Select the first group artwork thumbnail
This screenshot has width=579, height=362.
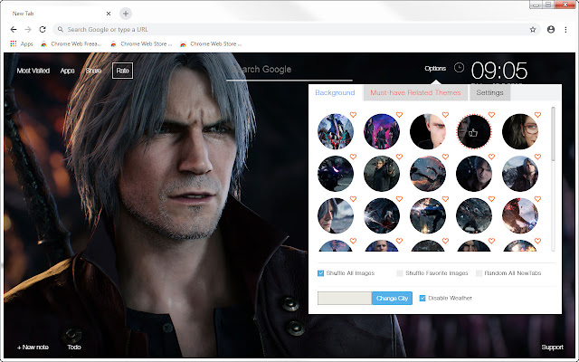(336, 131)
